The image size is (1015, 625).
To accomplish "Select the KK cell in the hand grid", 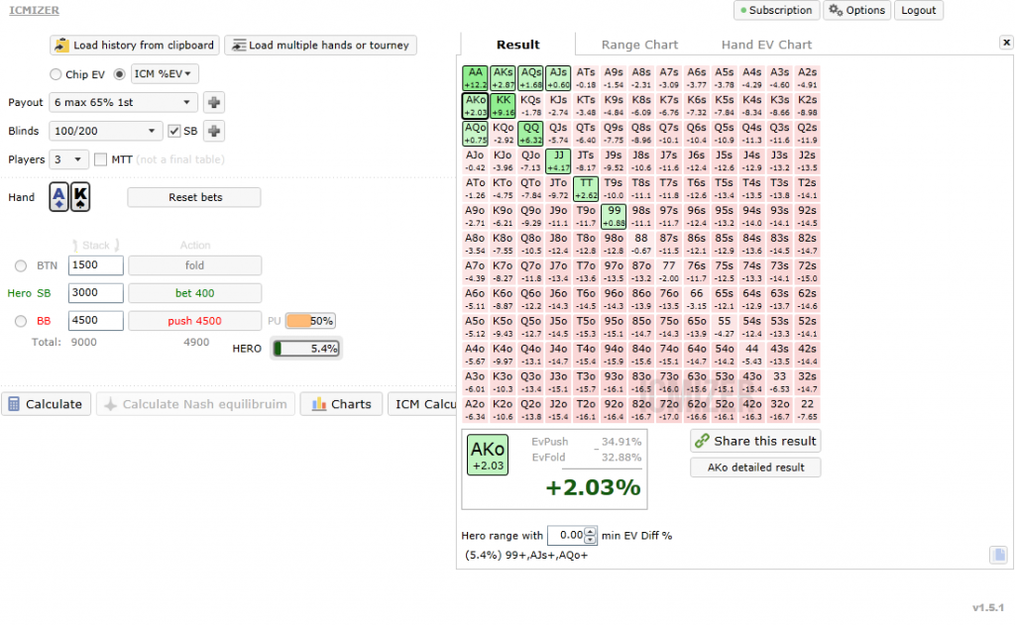I will click(503, 106).
